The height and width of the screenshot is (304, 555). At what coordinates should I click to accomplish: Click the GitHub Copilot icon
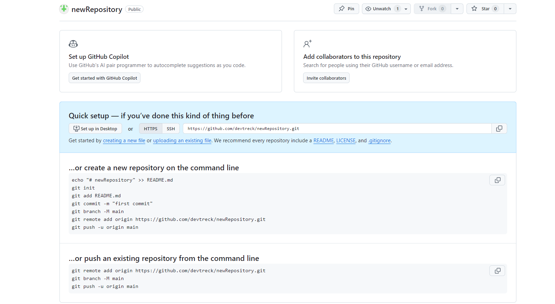coord(73,44)
